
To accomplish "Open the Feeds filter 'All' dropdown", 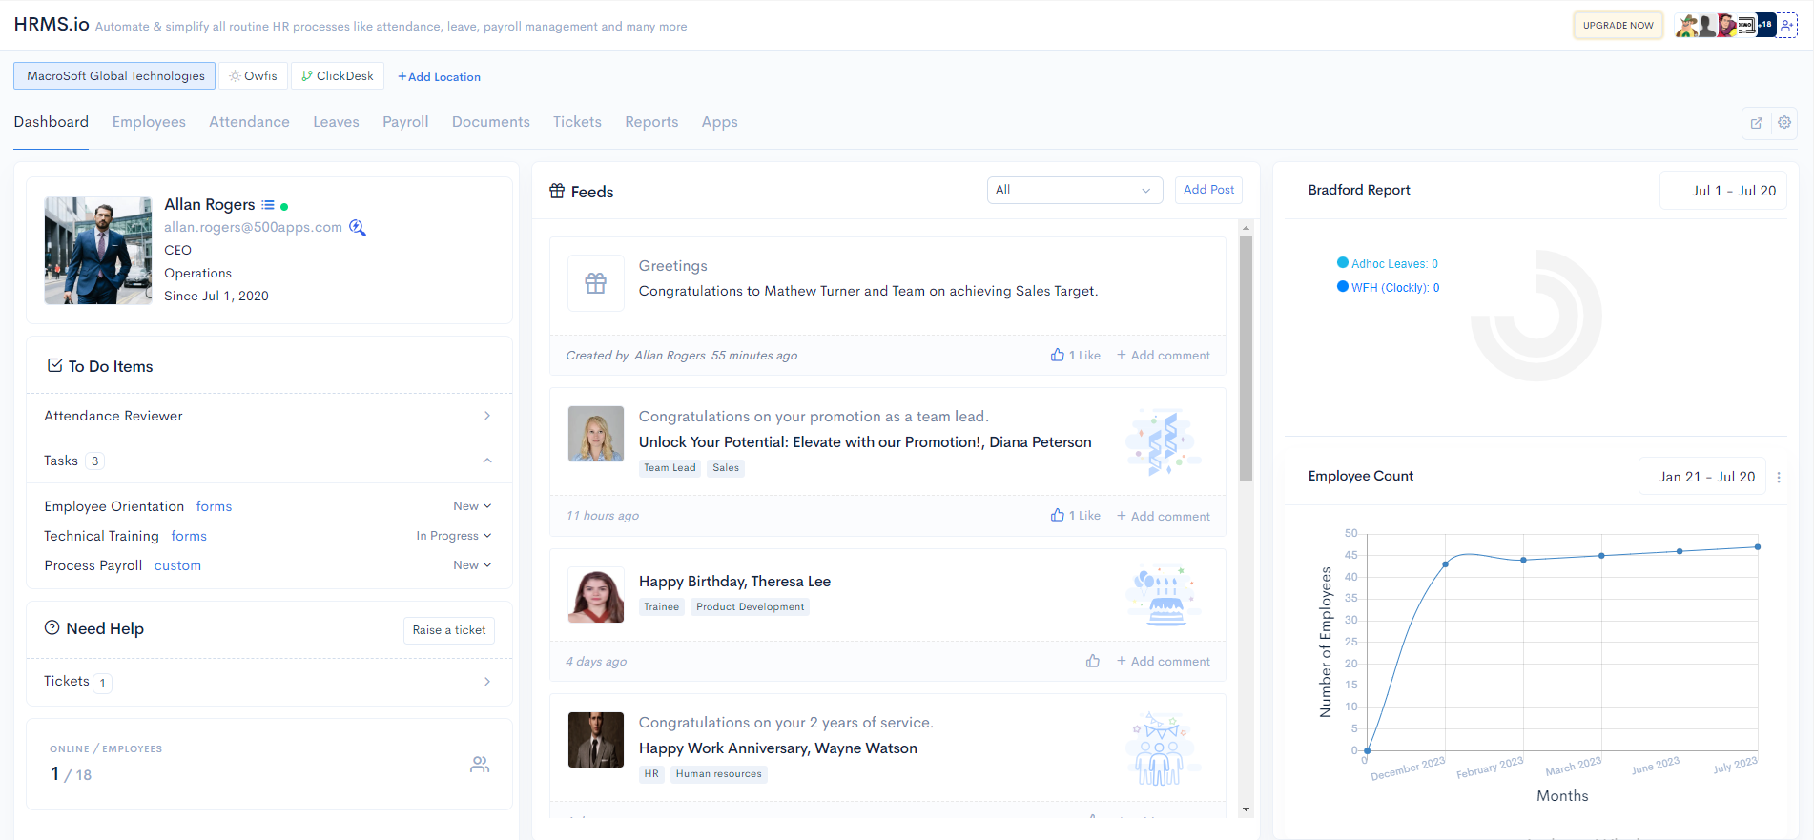I will tap(1074, 191).
